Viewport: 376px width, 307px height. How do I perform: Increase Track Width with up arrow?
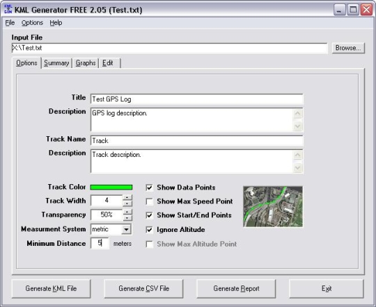click(x=127, y=197)
